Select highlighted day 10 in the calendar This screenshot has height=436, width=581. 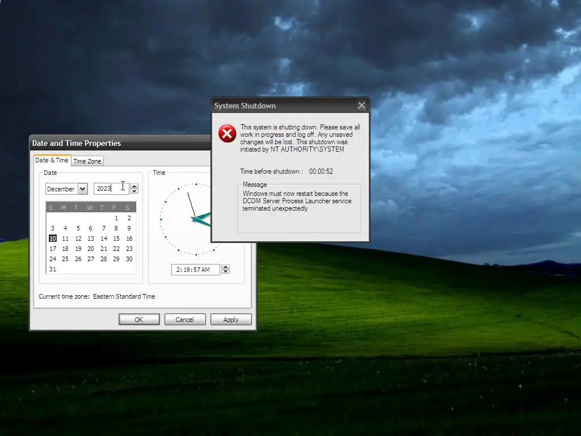(x=53, y=238)
